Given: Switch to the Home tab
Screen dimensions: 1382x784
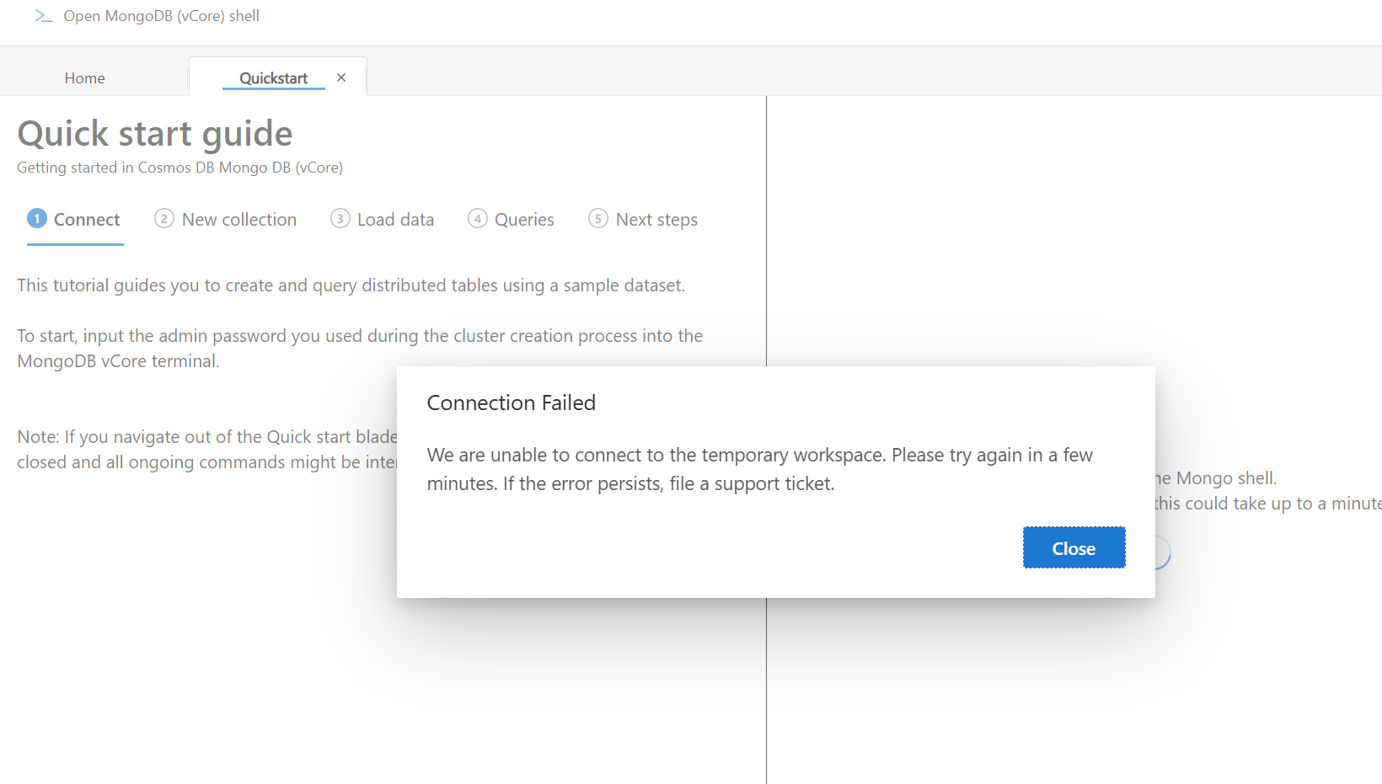Looking at the screenshot, I should tap(84, 77).
